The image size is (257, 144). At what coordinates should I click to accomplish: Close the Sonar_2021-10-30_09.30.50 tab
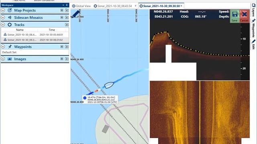181,6
